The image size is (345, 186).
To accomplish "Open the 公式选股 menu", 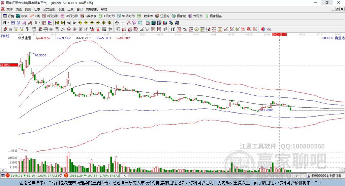I will point(49,9).
